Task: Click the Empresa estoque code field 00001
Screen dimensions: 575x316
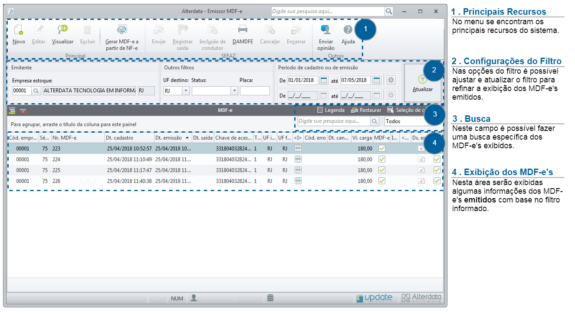Action: point(22,91)
